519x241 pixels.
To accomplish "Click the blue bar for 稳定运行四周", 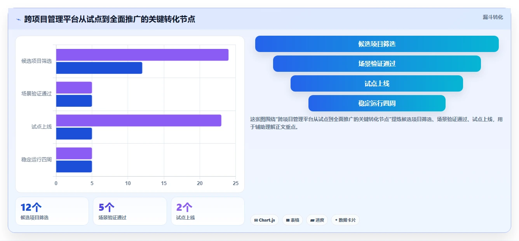I will (x=74, y=166).
